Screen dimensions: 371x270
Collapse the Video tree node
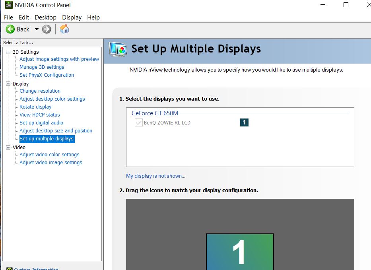point(8,148)
